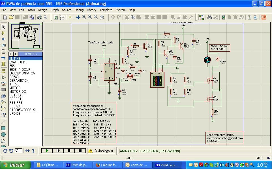This screenshot has height=170, width=272.
Task: Toggle the wire autorouter icon
Action: 201,17
